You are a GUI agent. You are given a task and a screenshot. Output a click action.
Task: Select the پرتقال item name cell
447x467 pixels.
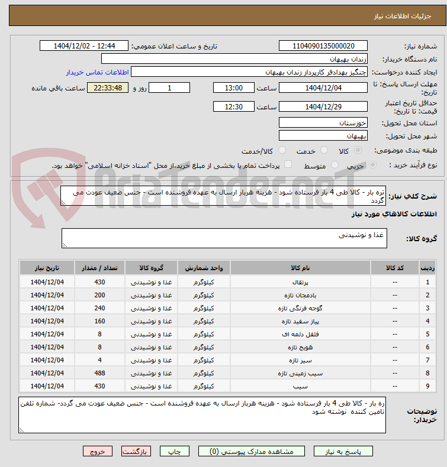point(300,282)
